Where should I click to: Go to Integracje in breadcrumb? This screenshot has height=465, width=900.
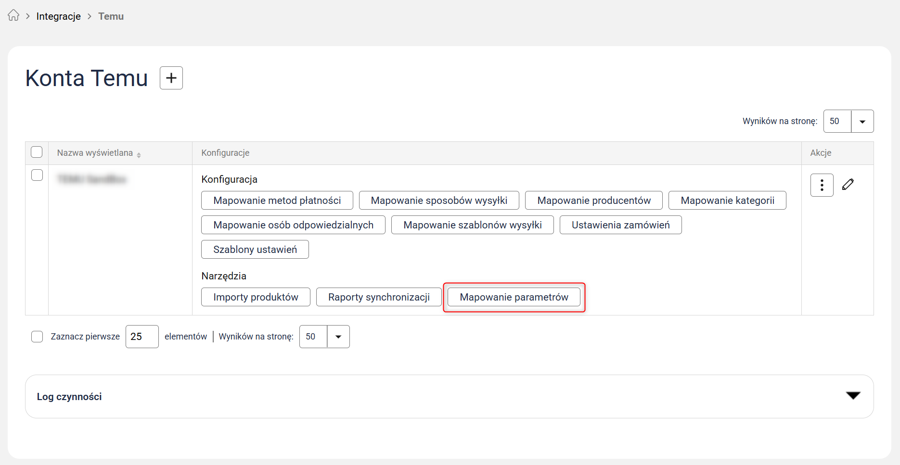tap(59, 16)
